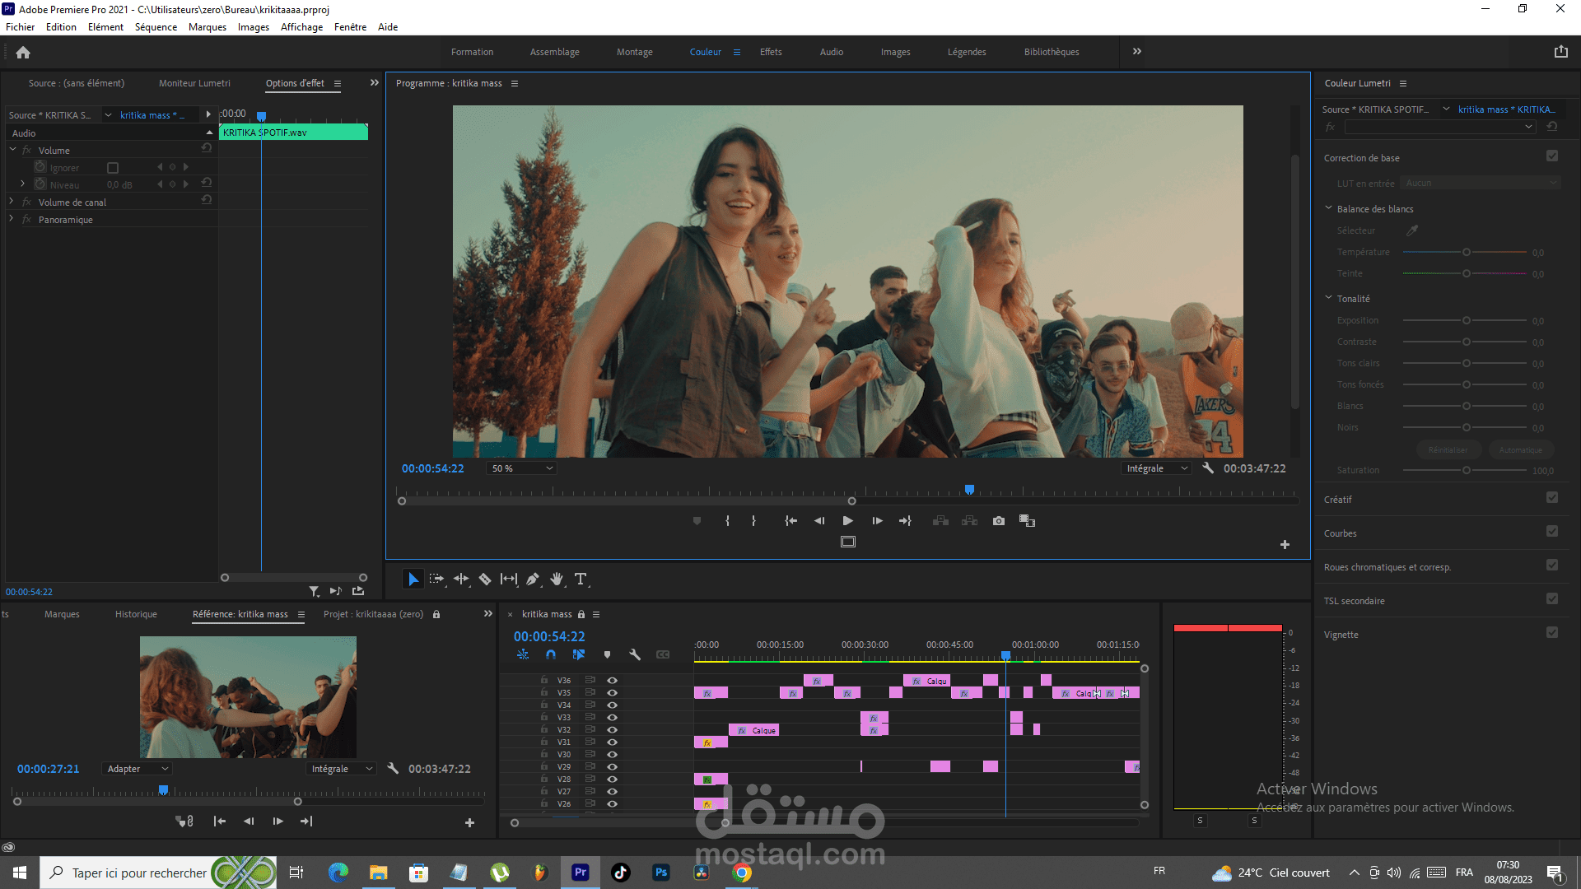Play the program monitor sequence

coord(847,521)
